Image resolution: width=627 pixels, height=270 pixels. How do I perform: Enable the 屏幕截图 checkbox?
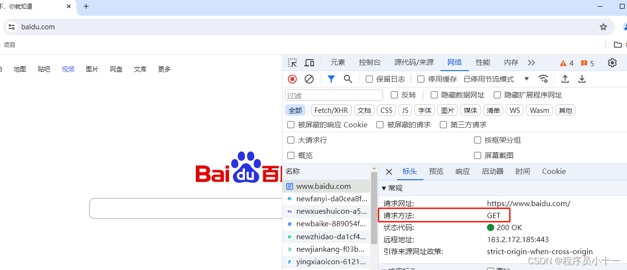click(477, 155)
